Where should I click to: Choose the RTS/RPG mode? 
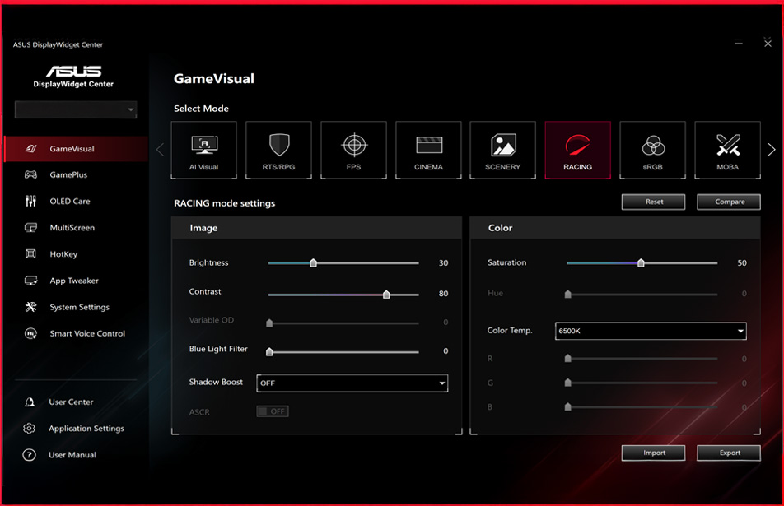pos(278,150)
